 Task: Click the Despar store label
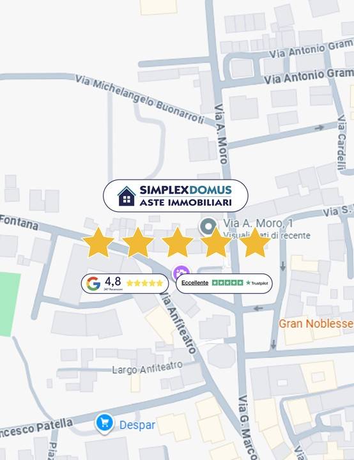(x=137, y=425)
